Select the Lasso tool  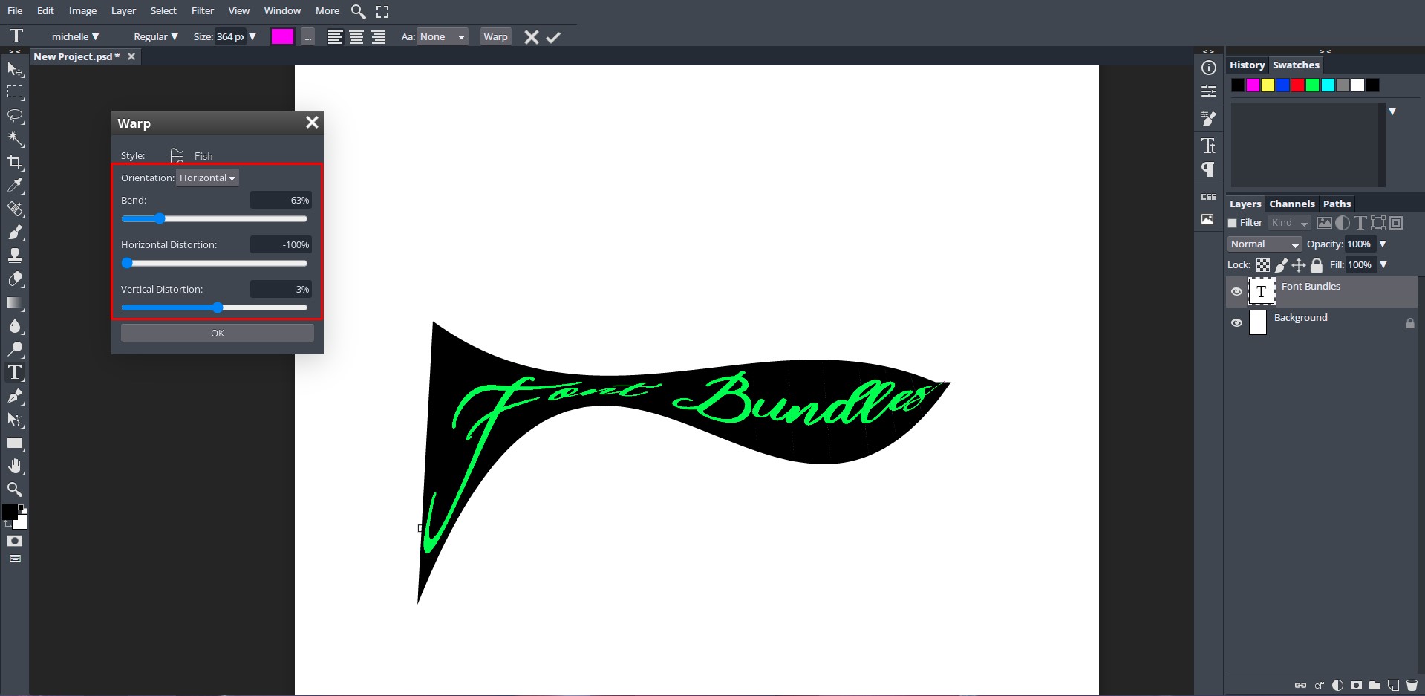click(x=15, y=116)
